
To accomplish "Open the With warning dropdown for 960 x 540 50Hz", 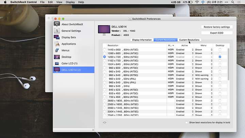I will 203,79.
